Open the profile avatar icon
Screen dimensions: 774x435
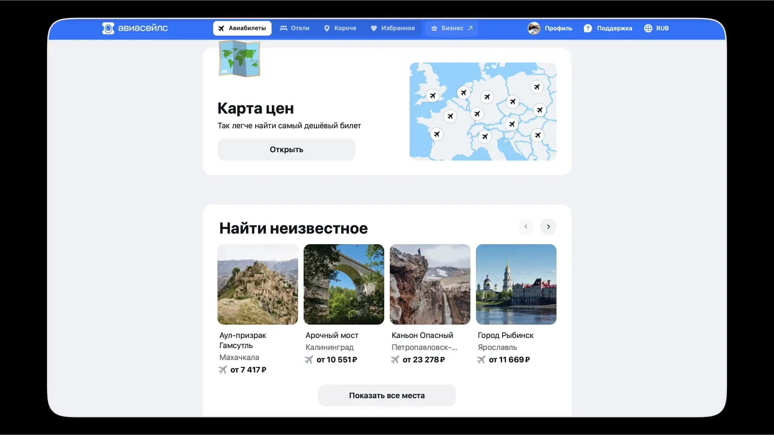(x=534, y=28)
